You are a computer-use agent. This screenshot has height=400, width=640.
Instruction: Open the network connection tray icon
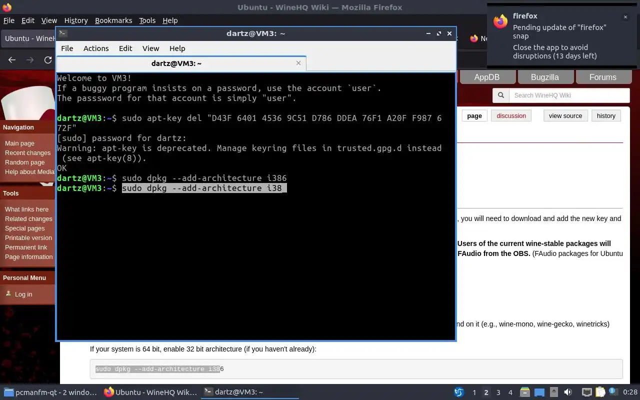pos(586,392)
